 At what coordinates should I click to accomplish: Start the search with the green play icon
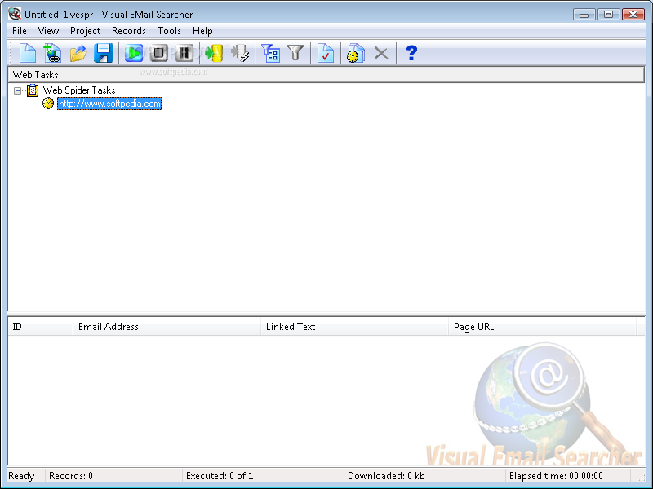tap(134, 53)
